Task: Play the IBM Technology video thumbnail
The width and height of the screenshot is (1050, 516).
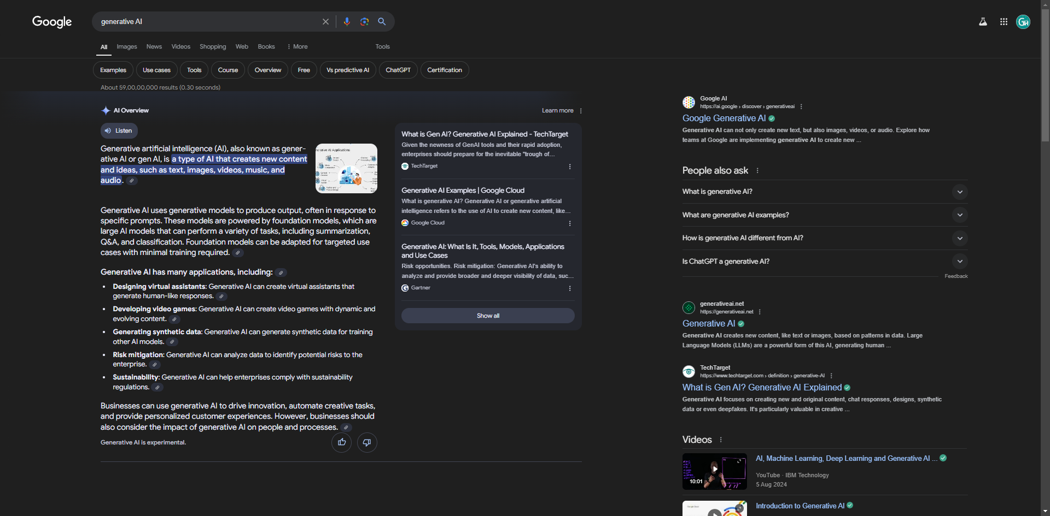Action: pos(714,471)
